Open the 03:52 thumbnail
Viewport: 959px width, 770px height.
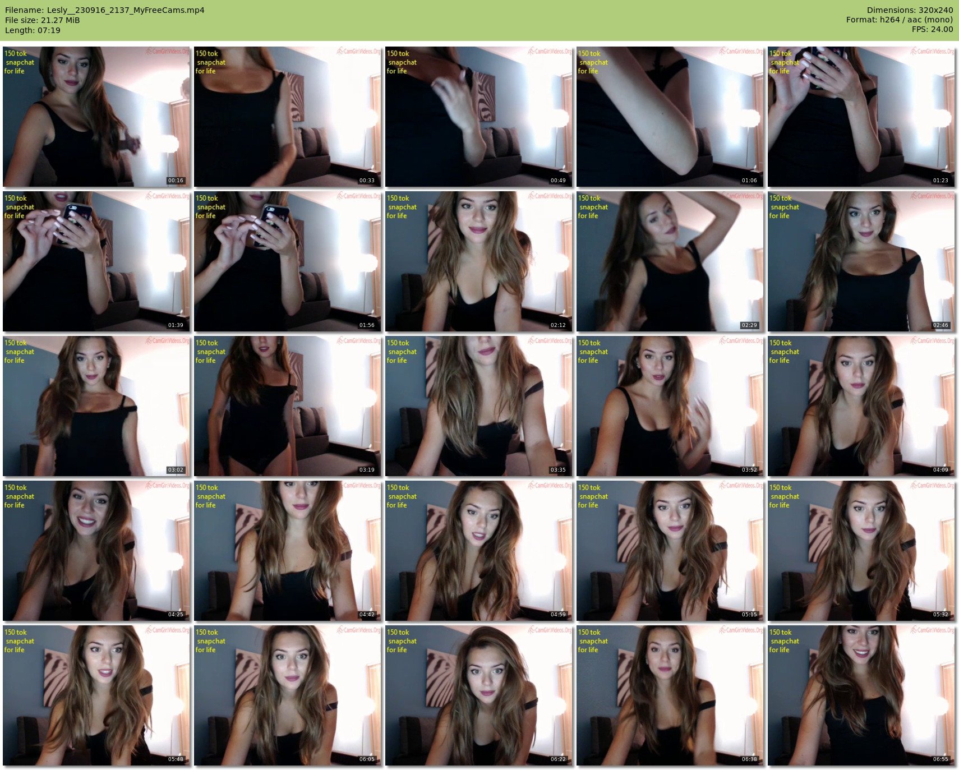click(x=670, y=405)
